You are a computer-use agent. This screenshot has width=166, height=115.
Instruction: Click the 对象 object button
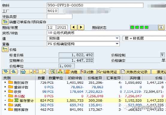(x=89, y=72)
